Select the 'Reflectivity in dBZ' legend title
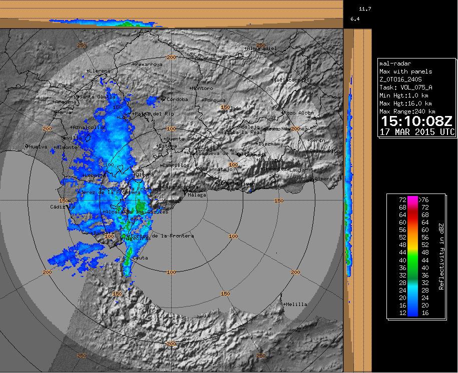Image resolution: width=458 pixels, height=373 pixels. [441, 256]
